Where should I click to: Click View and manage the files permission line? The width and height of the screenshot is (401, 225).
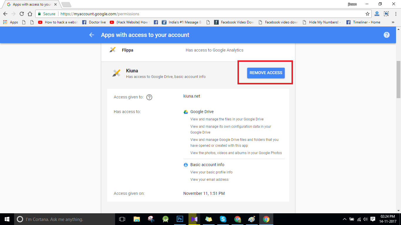tap(227, 119)
